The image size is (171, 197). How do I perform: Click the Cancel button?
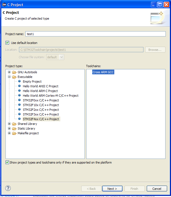click(x=157, y=189)
